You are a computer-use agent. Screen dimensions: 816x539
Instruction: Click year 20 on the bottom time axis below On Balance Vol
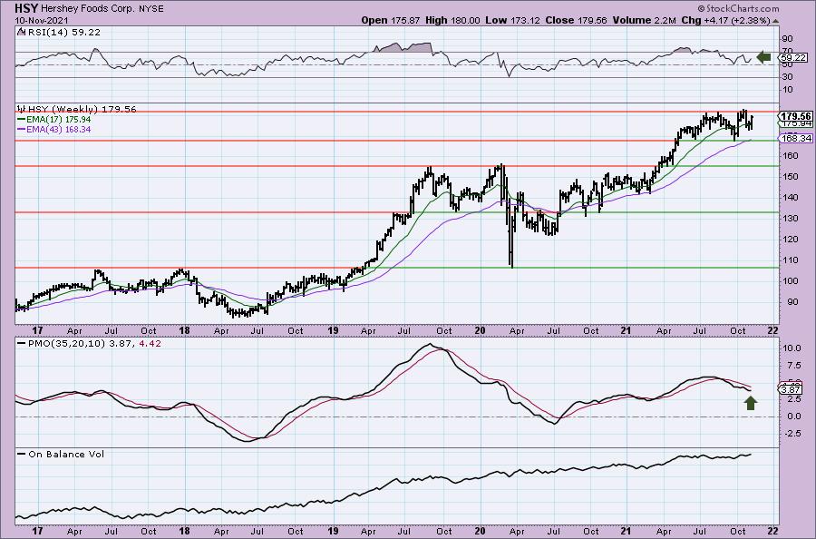(x=480, y=532)
